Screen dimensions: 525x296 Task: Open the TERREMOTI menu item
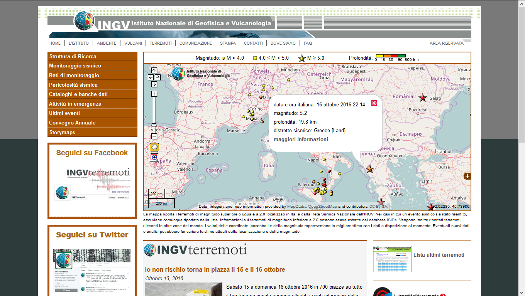tap(161, 43)
